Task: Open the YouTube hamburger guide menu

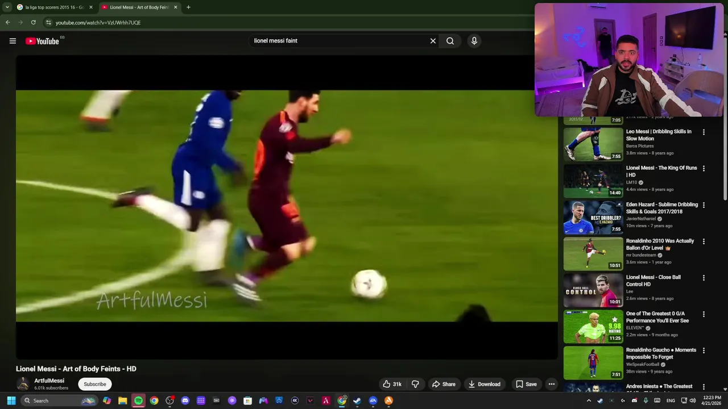Action: click(x=13, y=41)
